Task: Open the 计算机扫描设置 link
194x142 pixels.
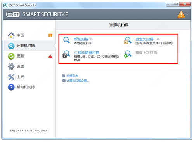Action: coord(78,81)
